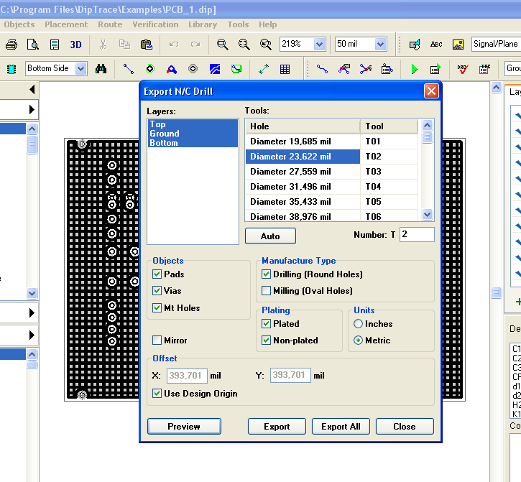Viewport: 521px width, 482px height.
Task: Click the ABC text tool icon
Action: tap(436, 45)
